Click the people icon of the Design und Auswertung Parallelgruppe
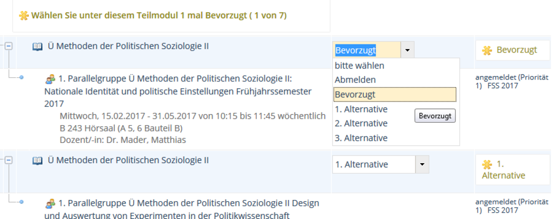This screenshot has width=554, height=219. (51, 203)
